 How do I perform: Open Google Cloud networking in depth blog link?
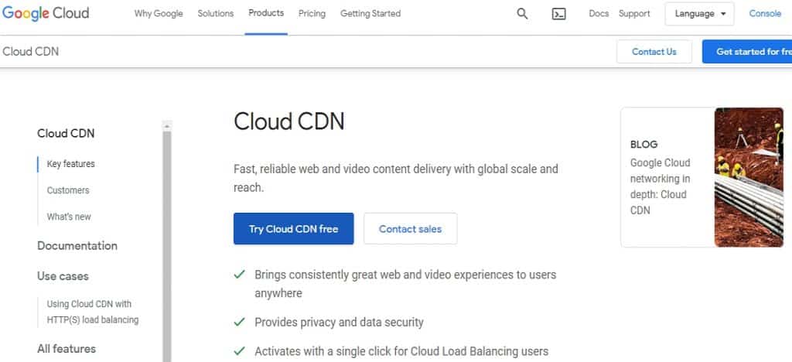pyautogui.click(x=661, y=186)
